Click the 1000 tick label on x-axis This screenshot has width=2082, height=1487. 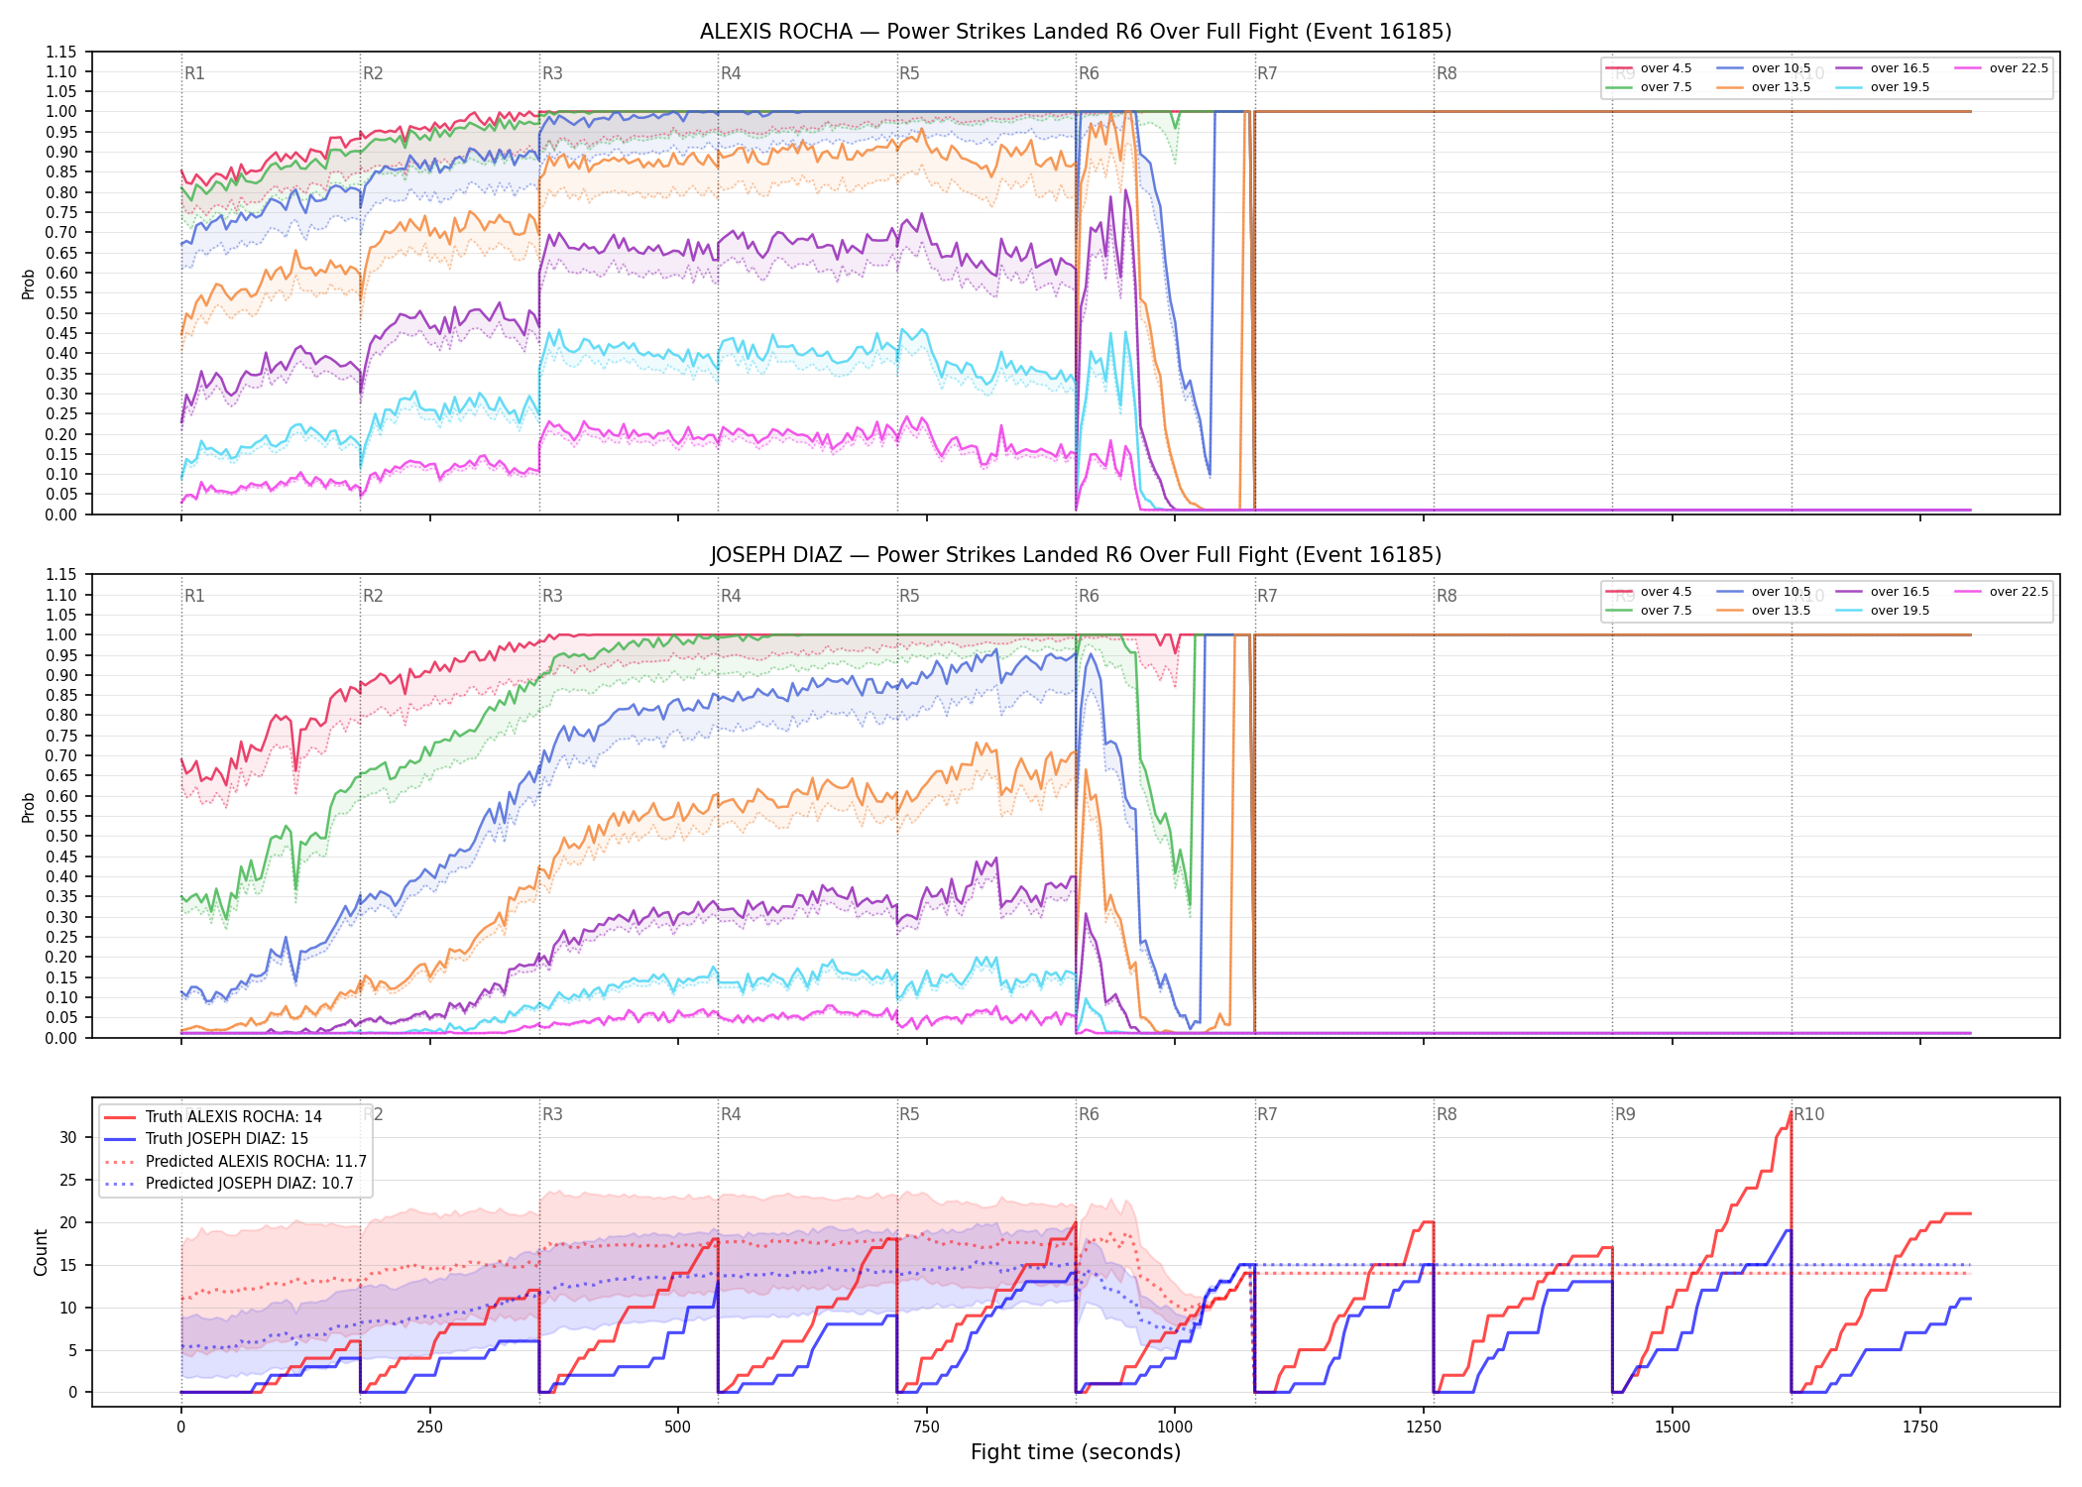point(1175,1427)
